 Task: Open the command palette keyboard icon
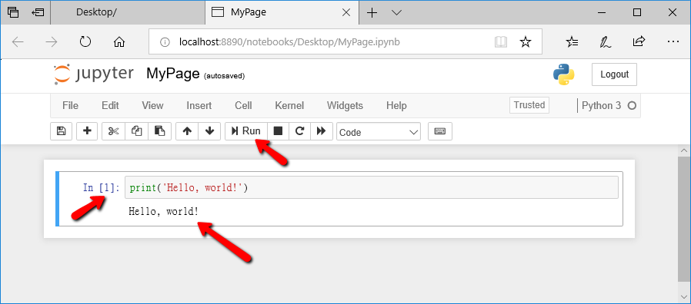[x=440, y=131]
